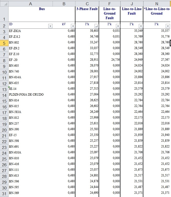This screenshot has width=171, height=197.
Task: Click the *Line-to-Line-to-Ground header cell
Action: pyautogui.click(x=157, y=14)
